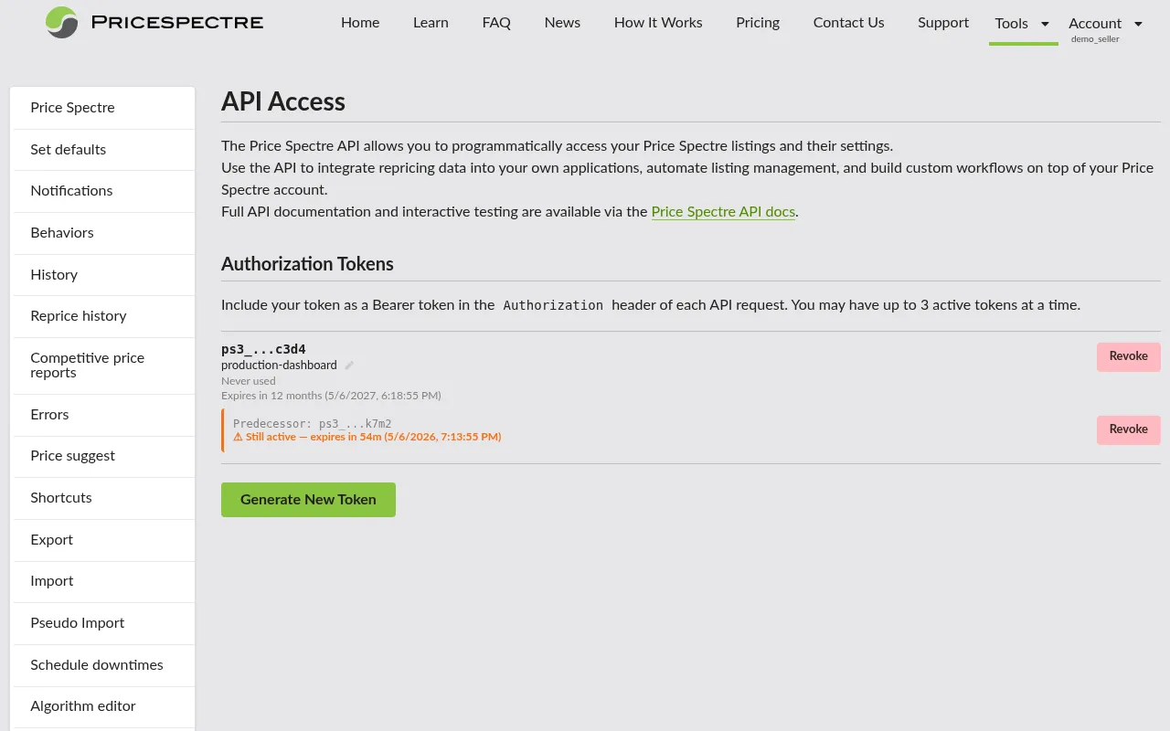Open Contact Us page
1170x731 pixels.
tap(848, 23)
